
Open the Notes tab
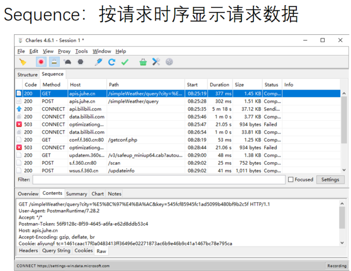(x=115, y=194)
